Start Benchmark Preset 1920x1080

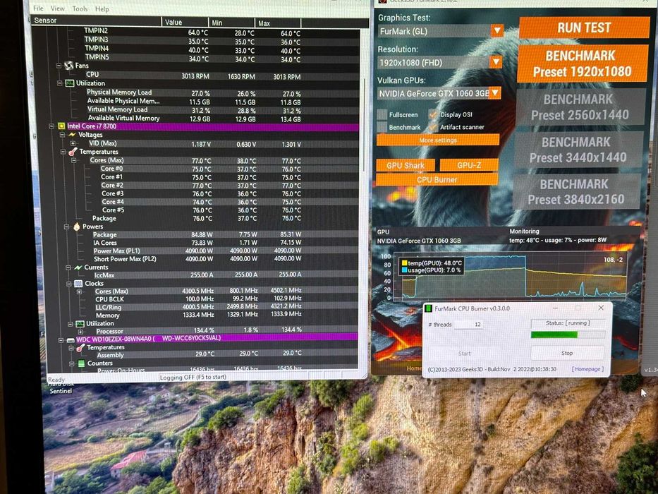pos(583,64)
